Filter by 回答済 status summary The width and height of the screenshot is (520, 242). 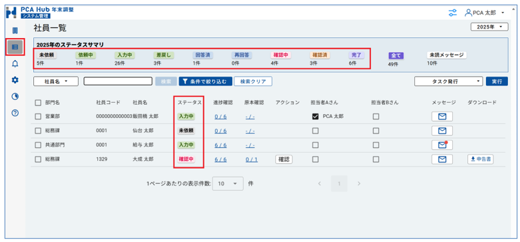(203, 55)
